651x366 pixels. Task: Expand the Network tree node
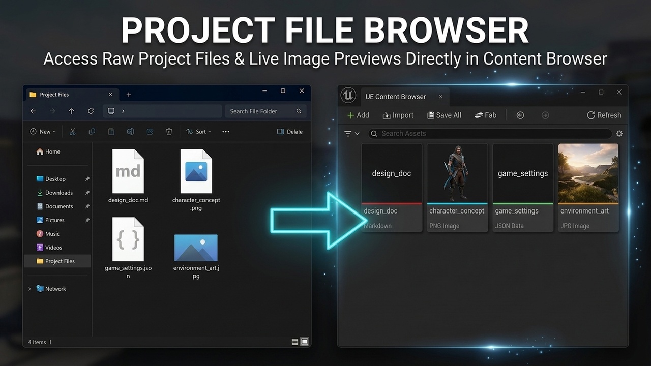[29, 289]
